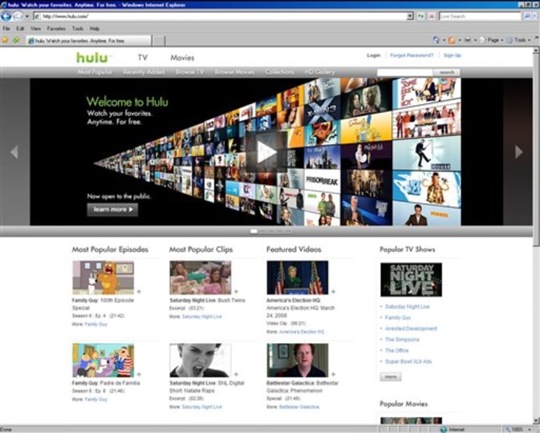This screenshot has height=433, width=540.
Task: Go back with the browser Back arrow
Action: pyautogui.click(x=6, y=16)
